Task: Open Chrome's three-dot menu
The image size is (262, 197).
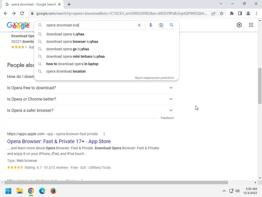Action: 256,13
